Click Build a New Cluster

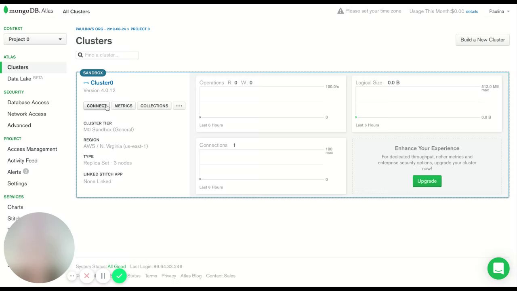click(483, 40)
